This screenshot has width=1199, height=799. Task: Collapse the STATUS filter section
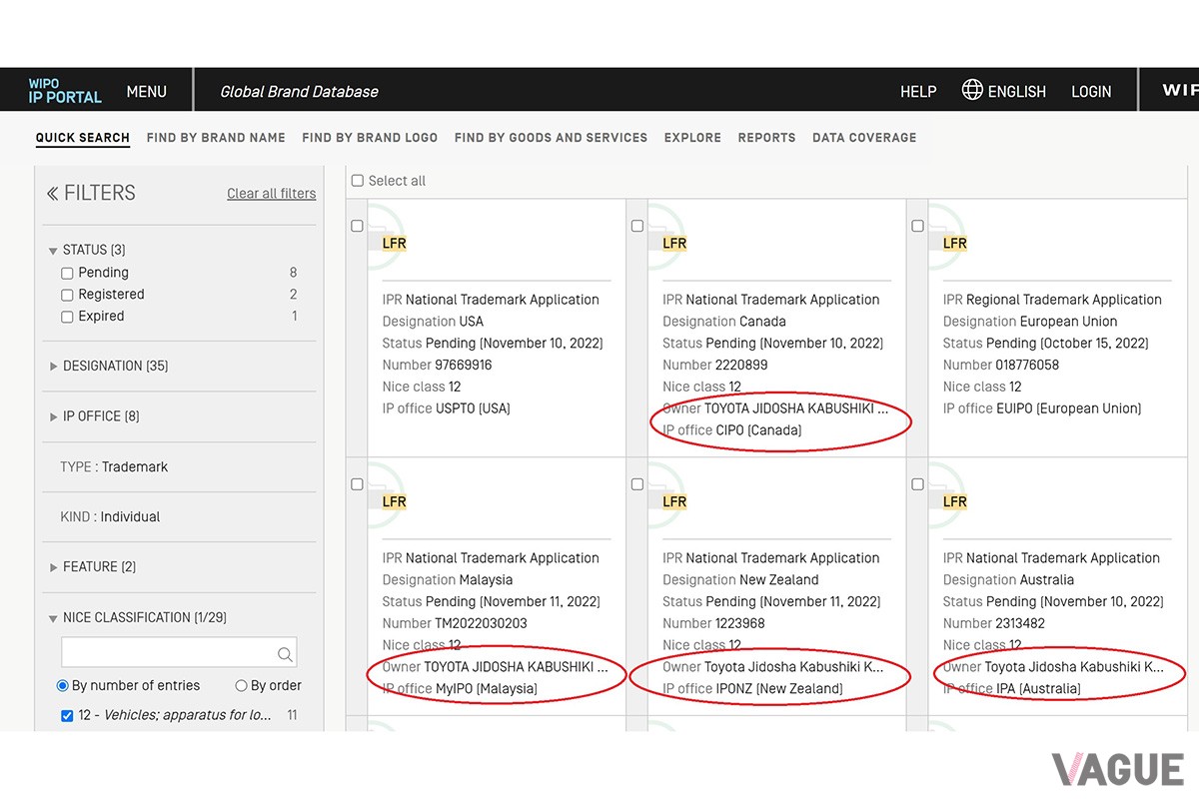tap(88, 250)
